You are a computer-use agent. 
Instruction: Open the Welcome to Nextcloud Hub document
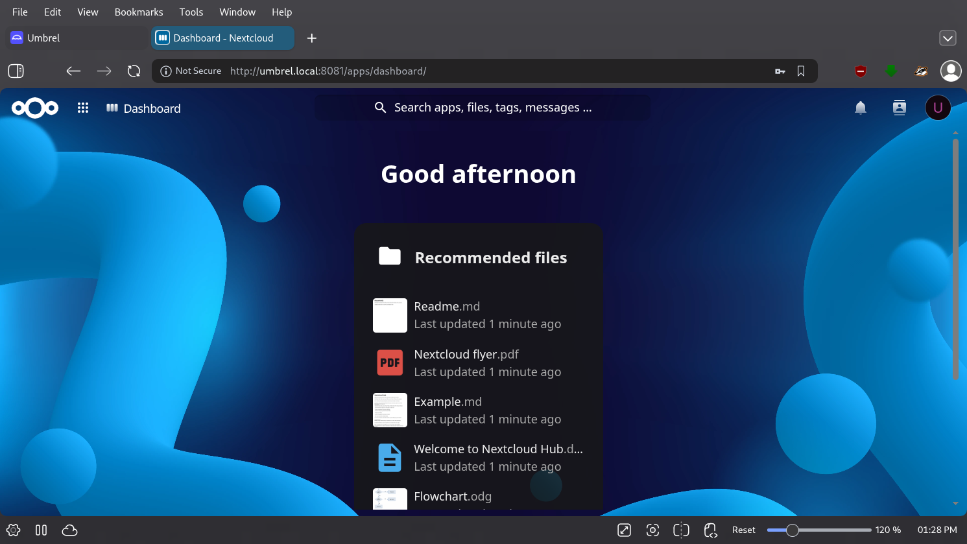coord(479,458)
